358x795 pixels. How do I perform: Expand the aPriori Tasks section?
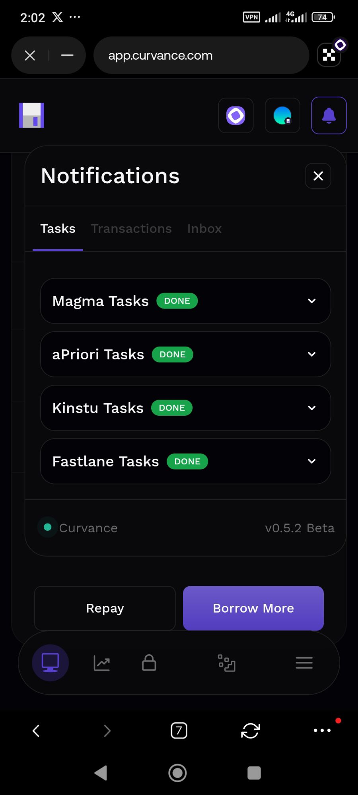[312, 354]
